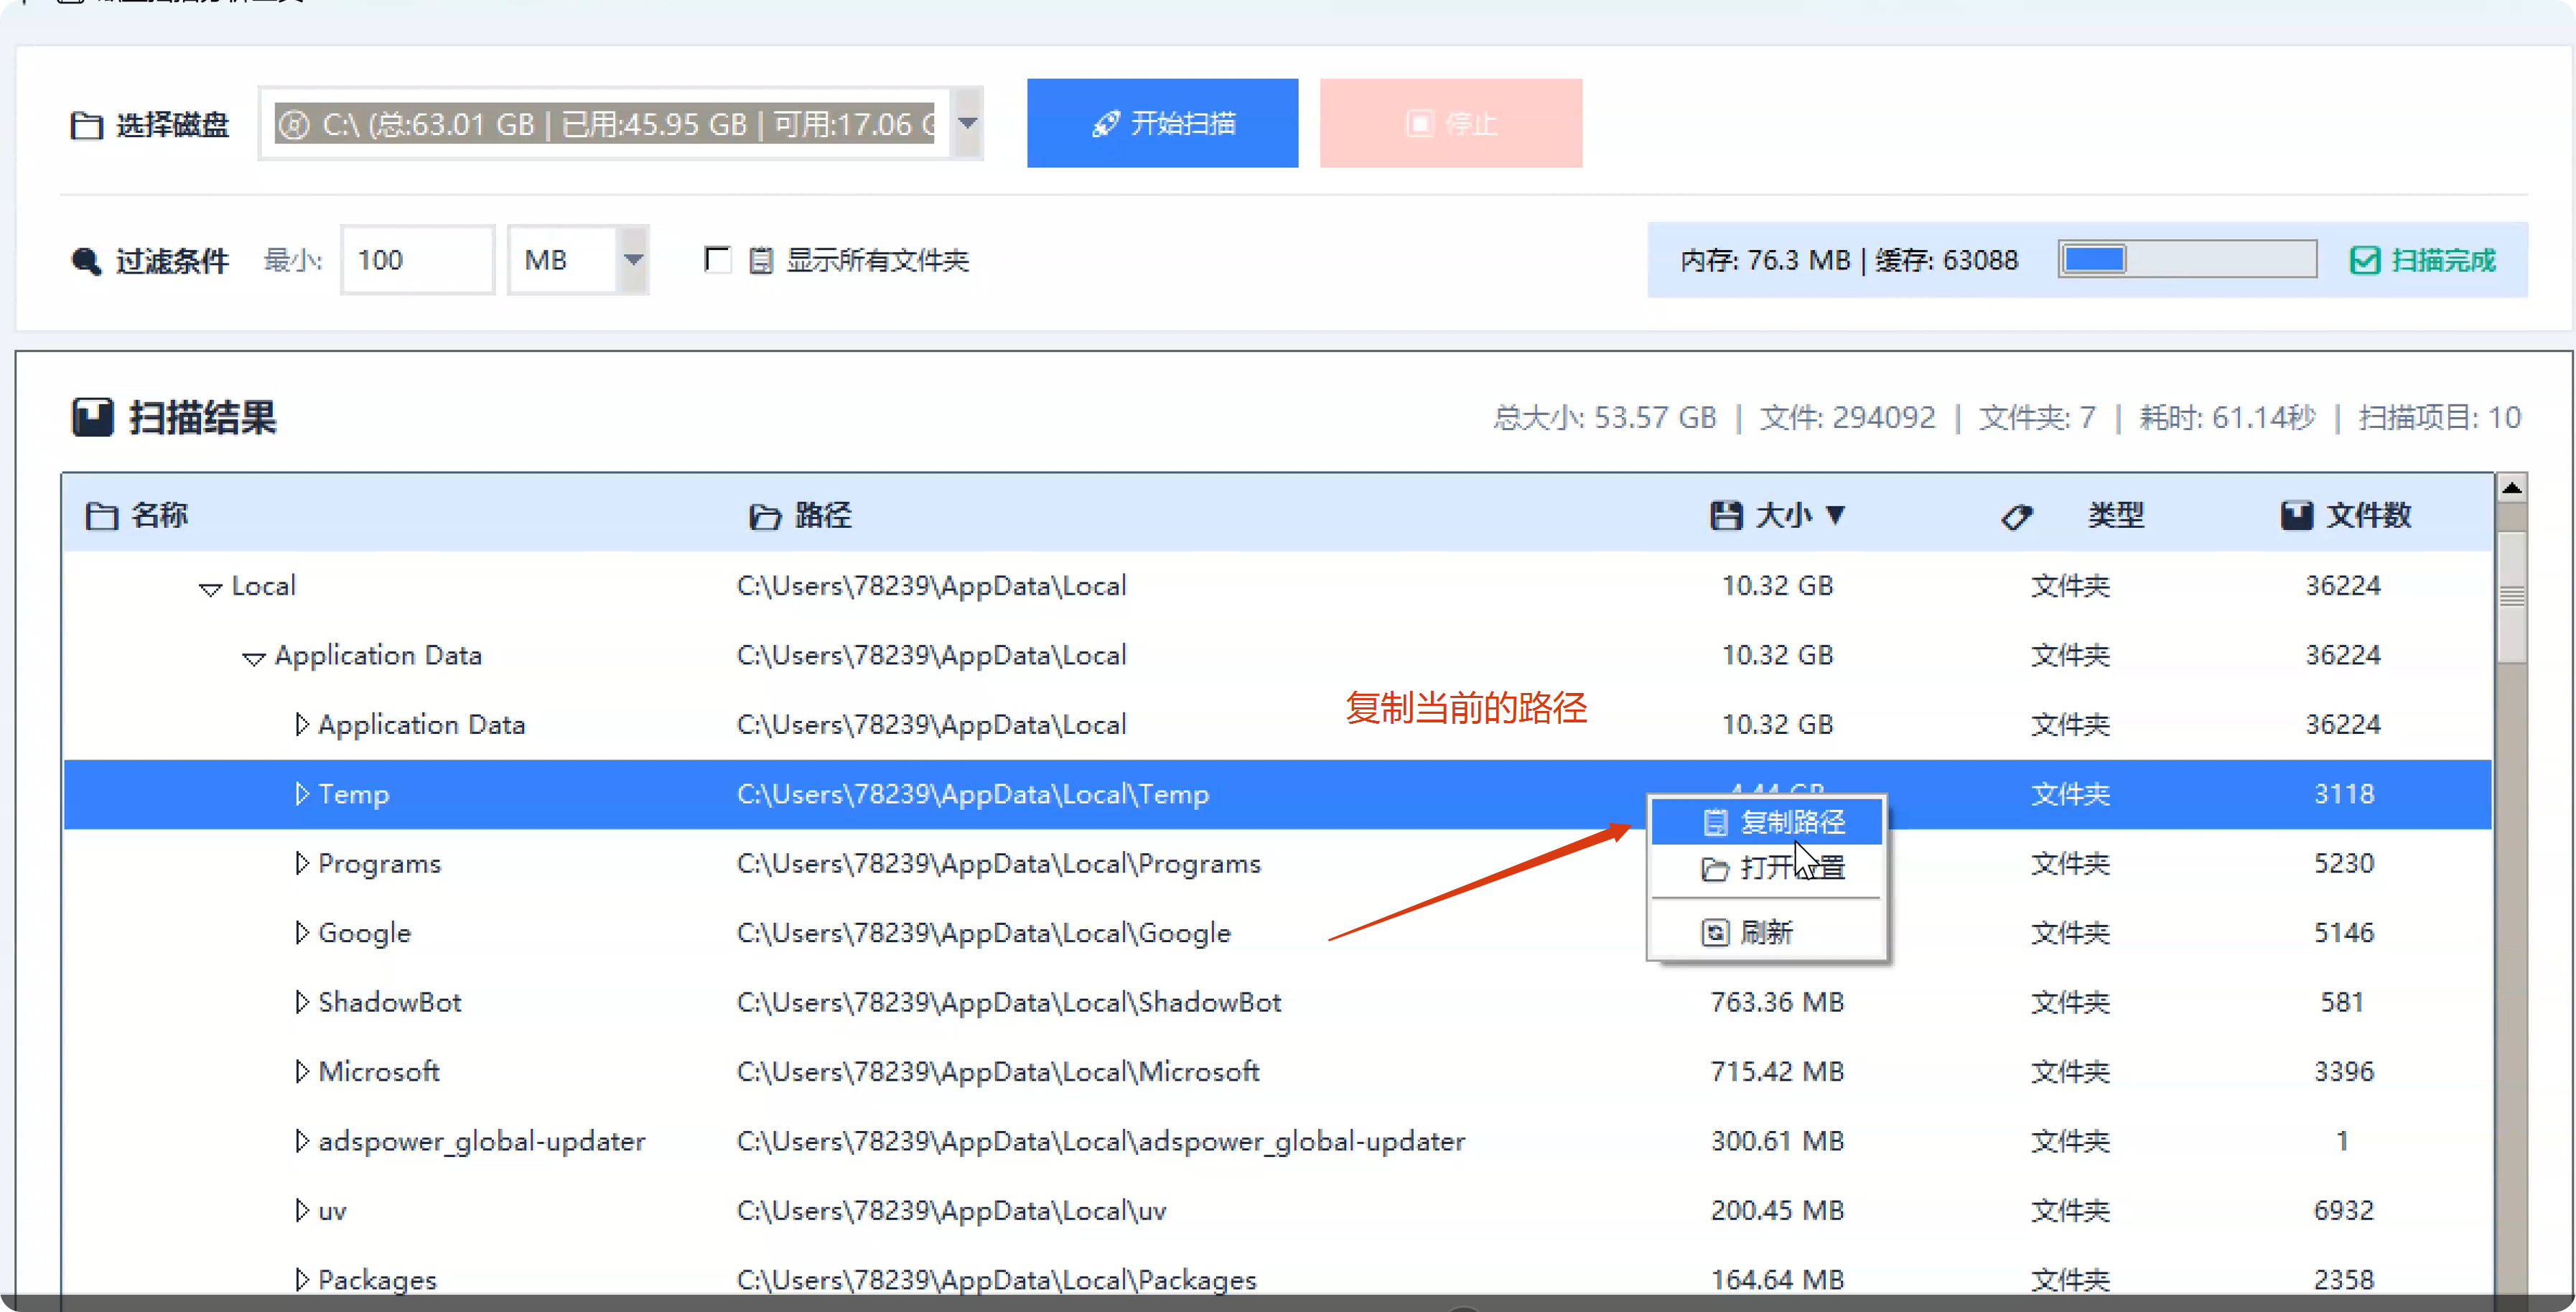Screen dimensions: 2576x1312
Task: Click the icon beside File Count header
Action: pyautogui.click(x=2296, y=516)
